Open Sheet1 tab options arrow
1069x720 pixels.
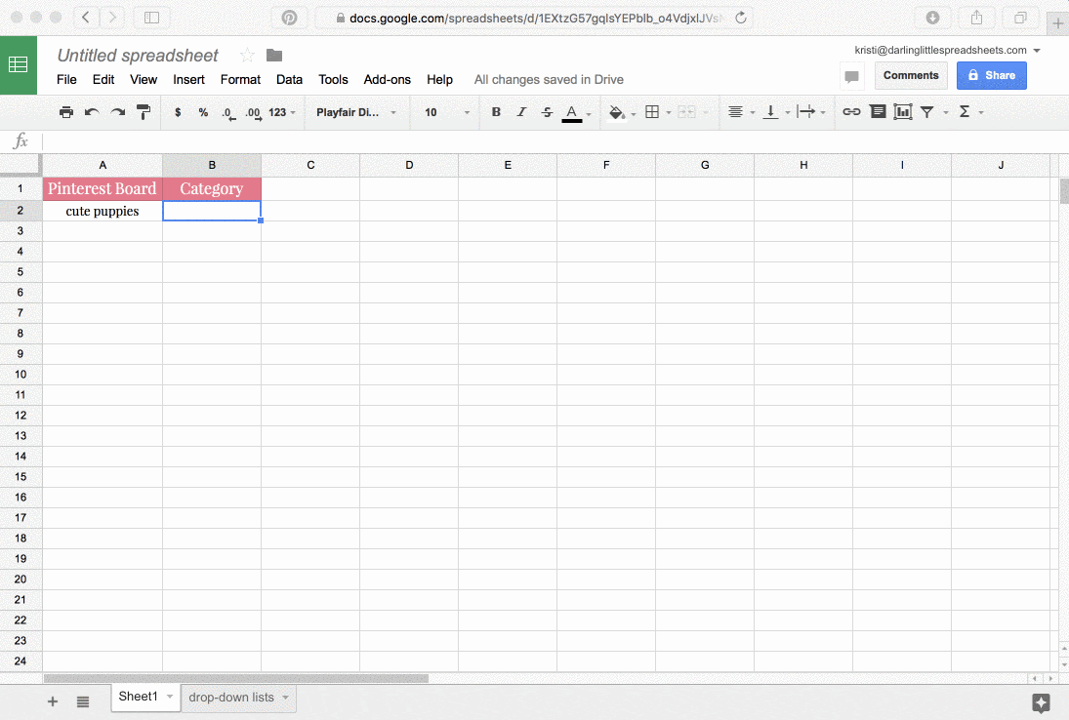click(x=170, y=697)
